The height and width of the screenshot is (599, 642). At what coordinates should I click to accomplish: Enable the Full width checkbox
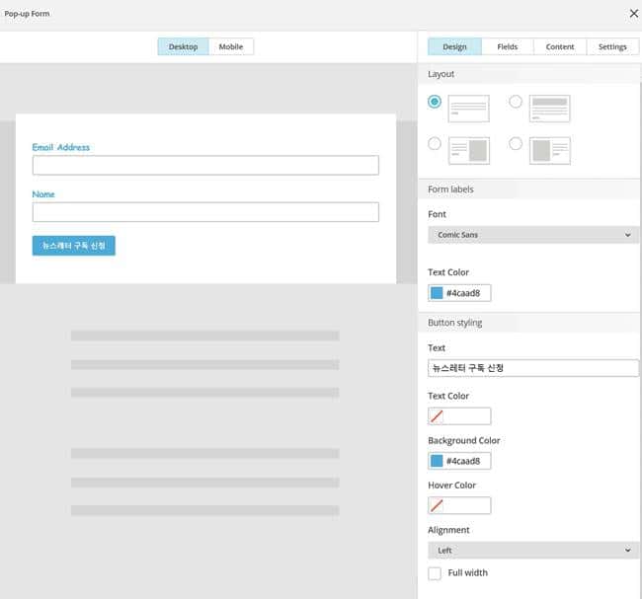tap(435, 573)
